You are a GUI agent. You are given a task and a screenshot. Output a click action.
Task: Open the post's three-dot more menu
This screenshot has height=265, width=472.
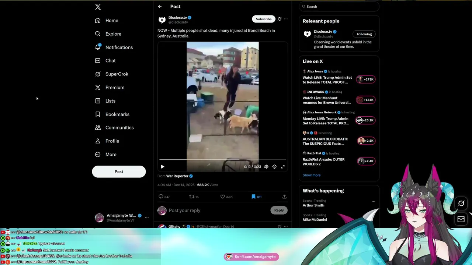286,19
